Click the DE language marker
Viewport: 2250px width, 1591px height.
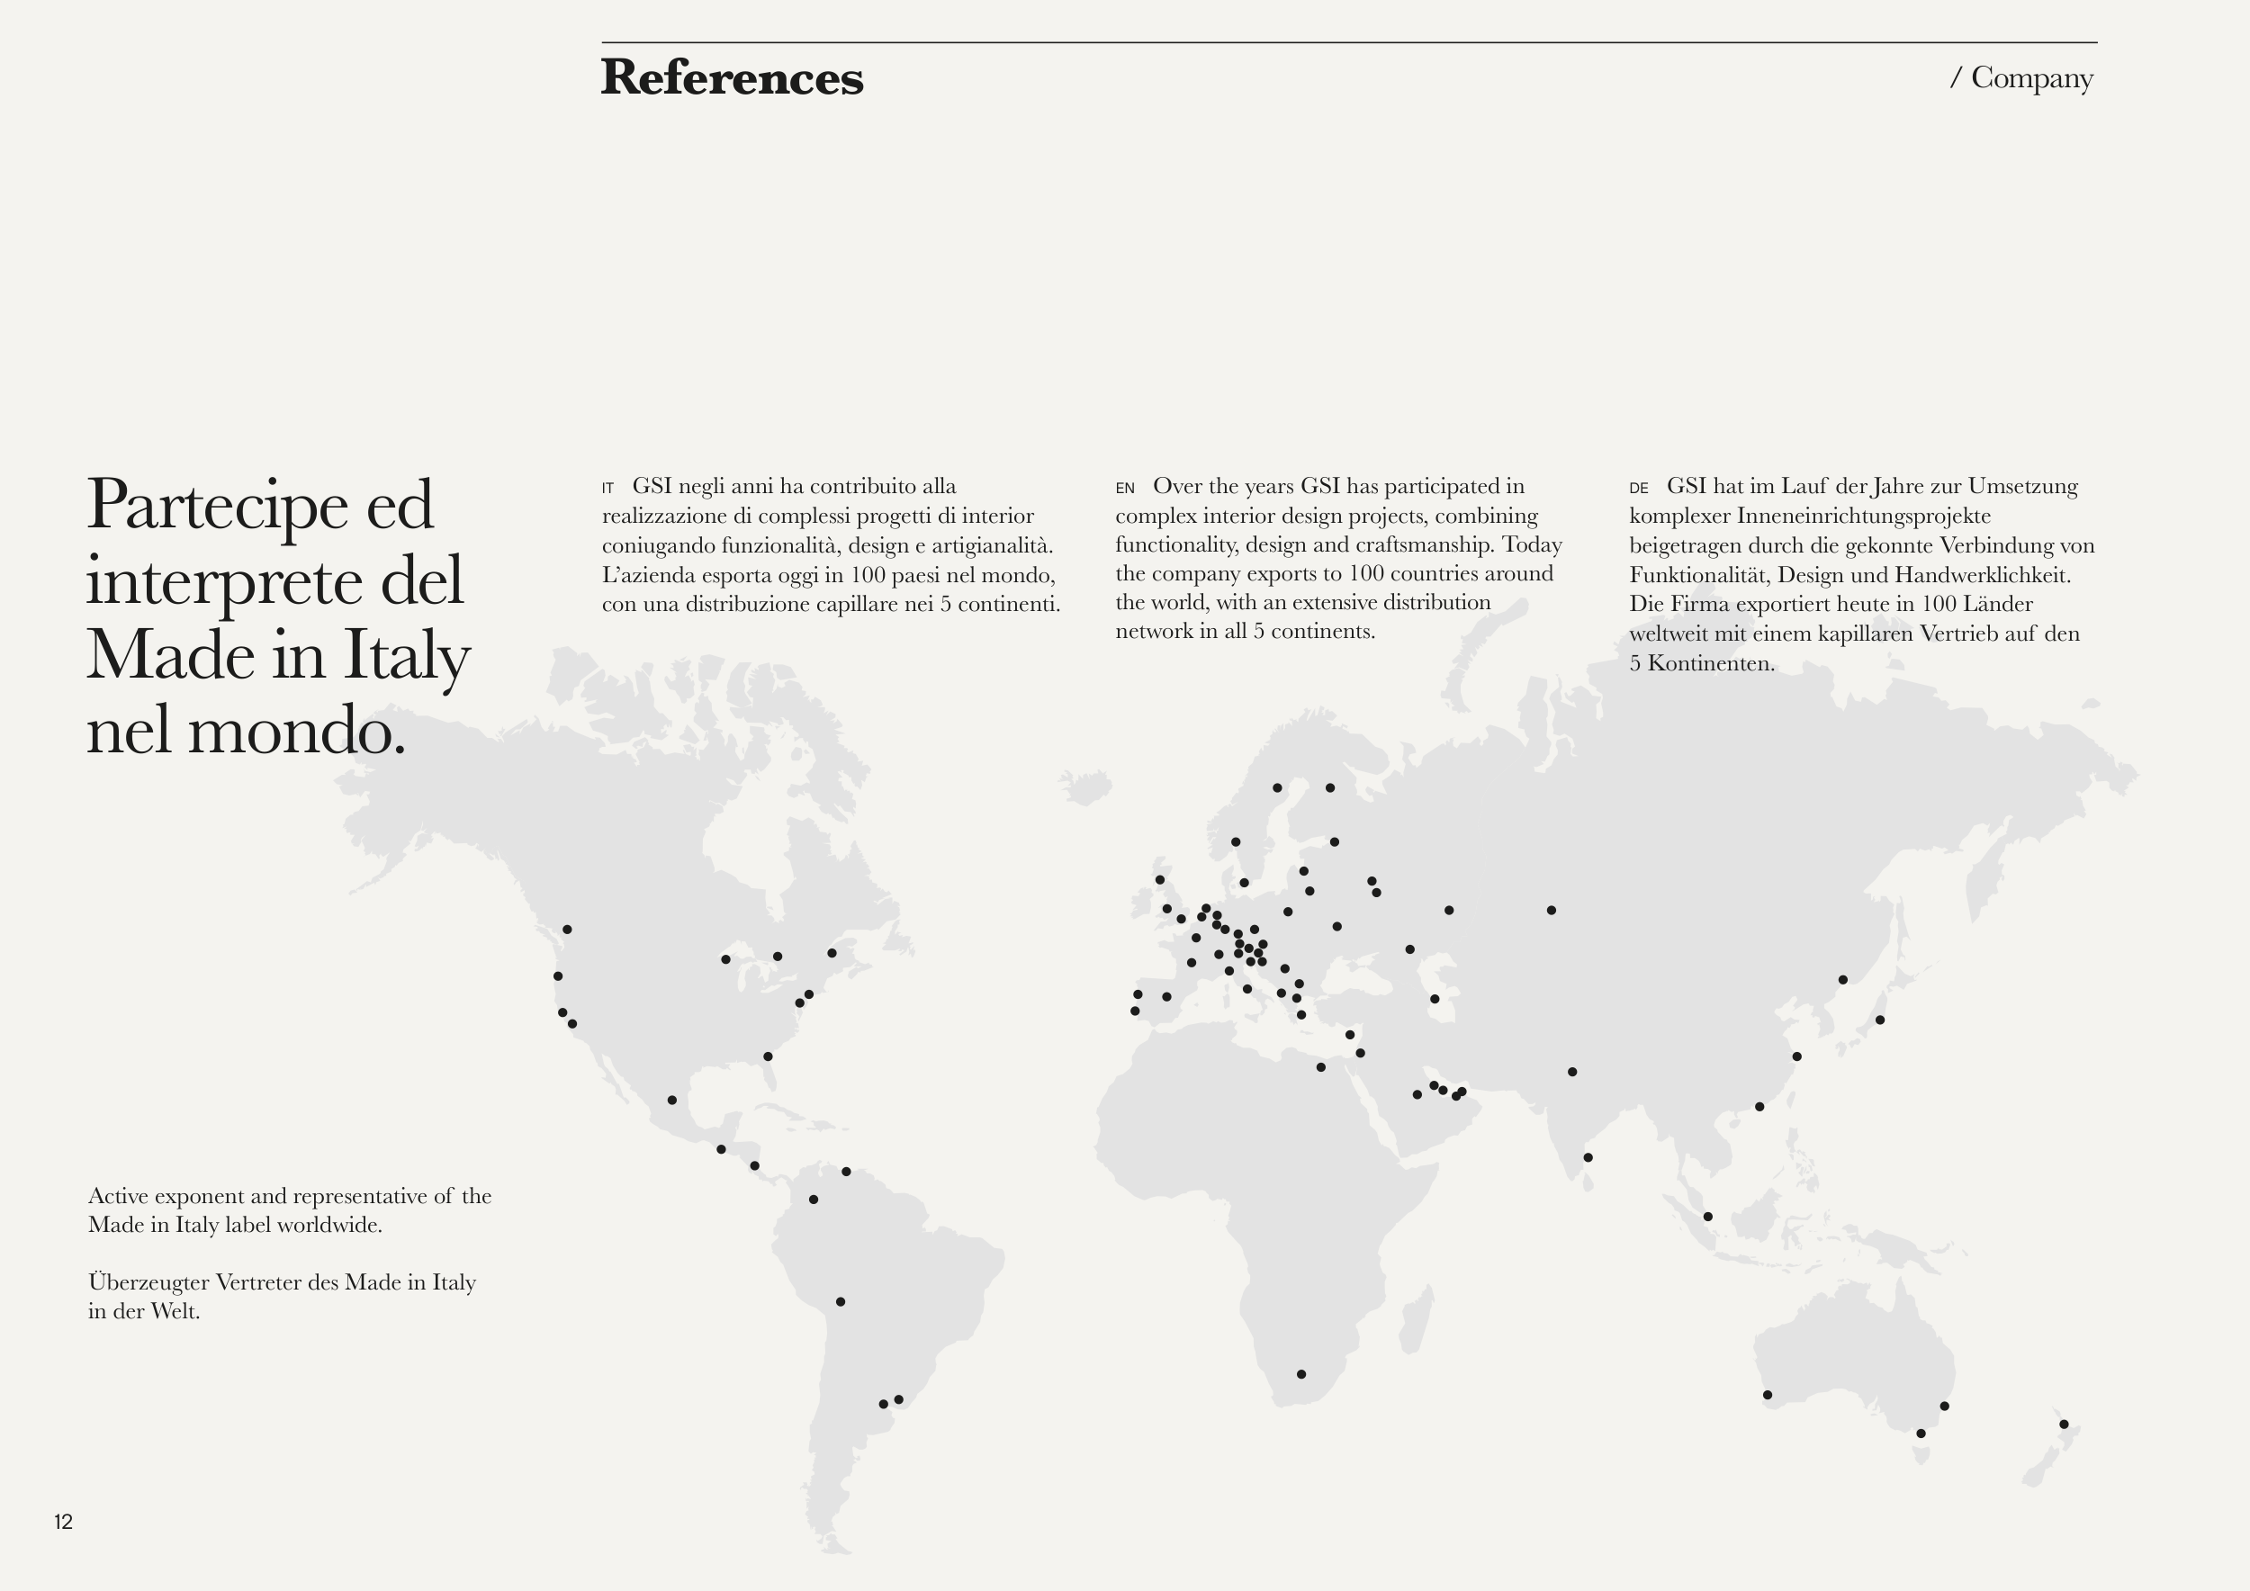[1639, 488]
